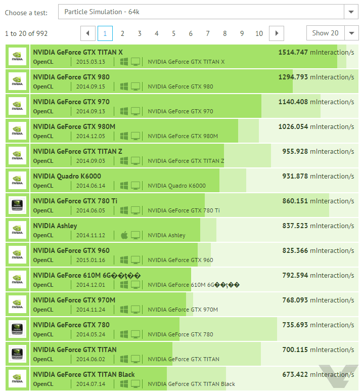
Task: Go to page 2 of results
Action: coord(122,33)
